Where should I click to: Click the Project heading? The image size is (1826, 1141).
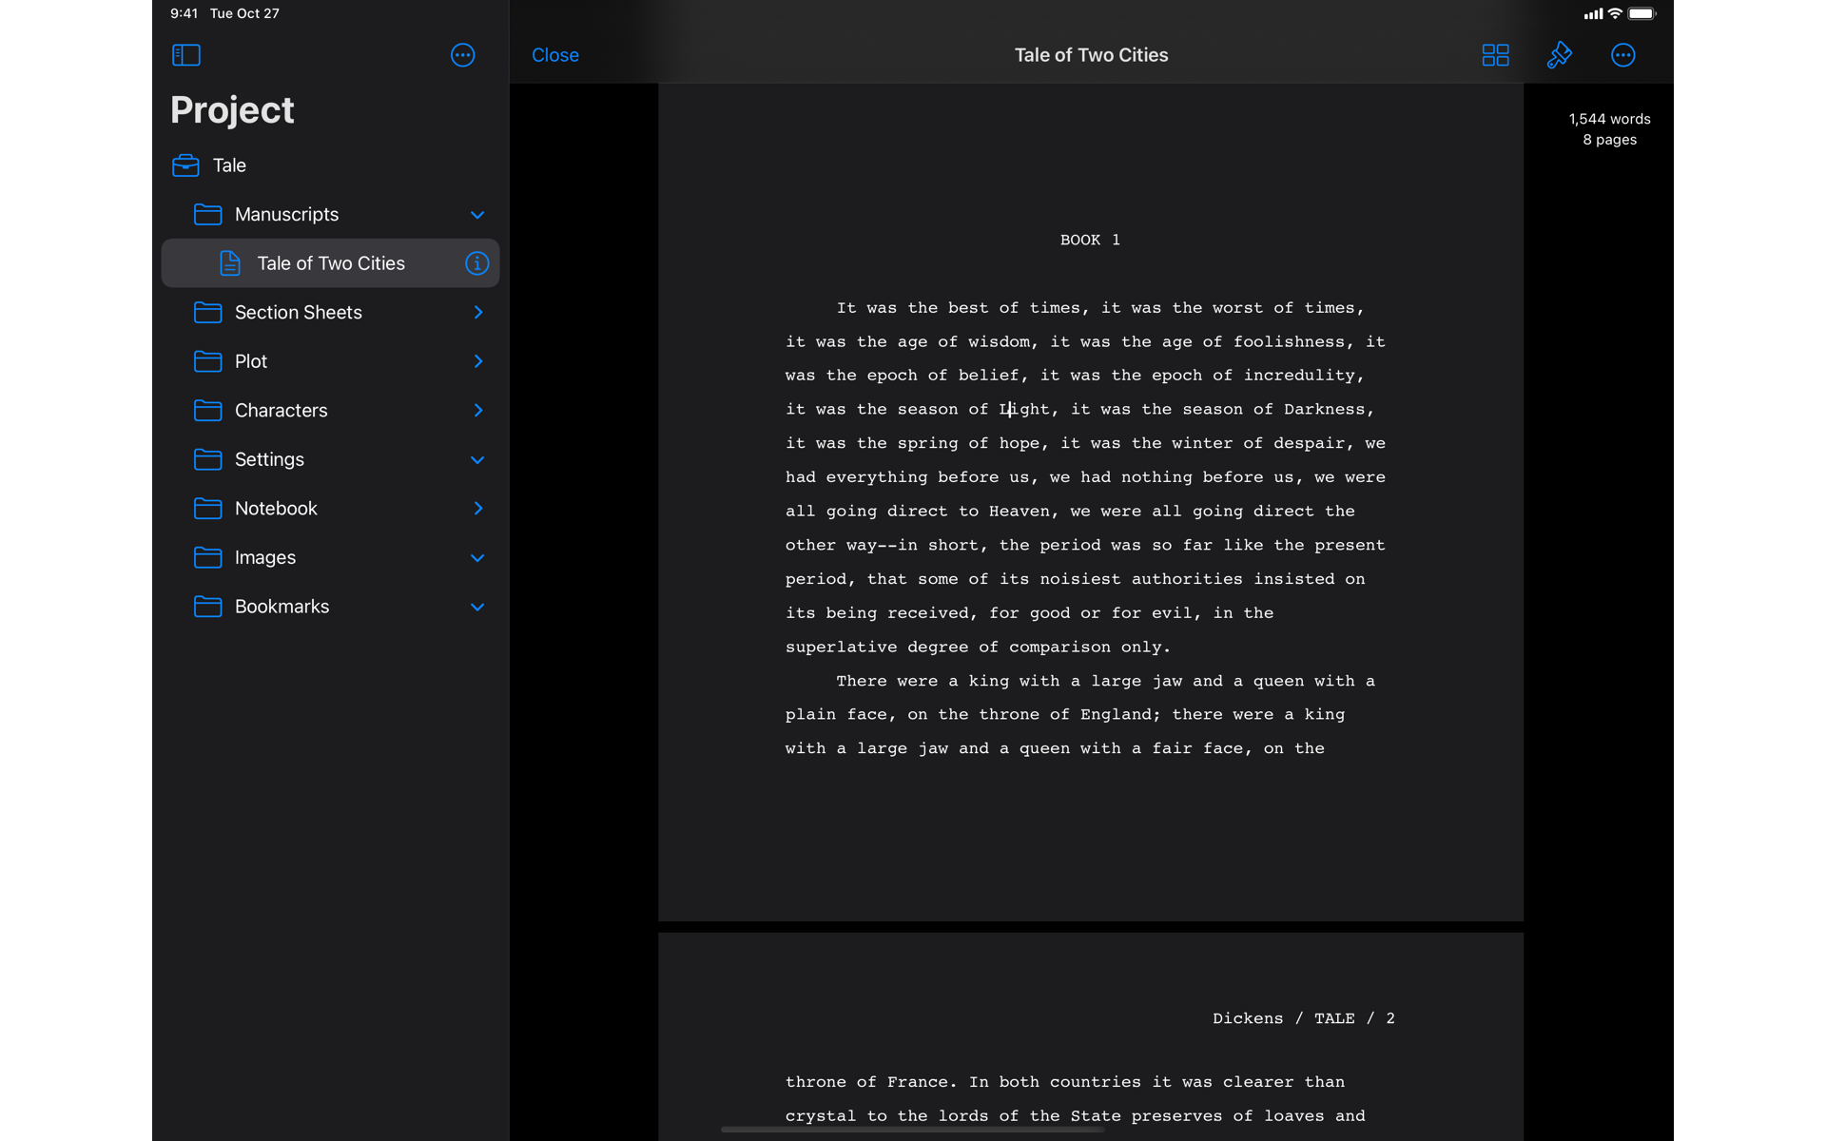[x=232, y=110]
